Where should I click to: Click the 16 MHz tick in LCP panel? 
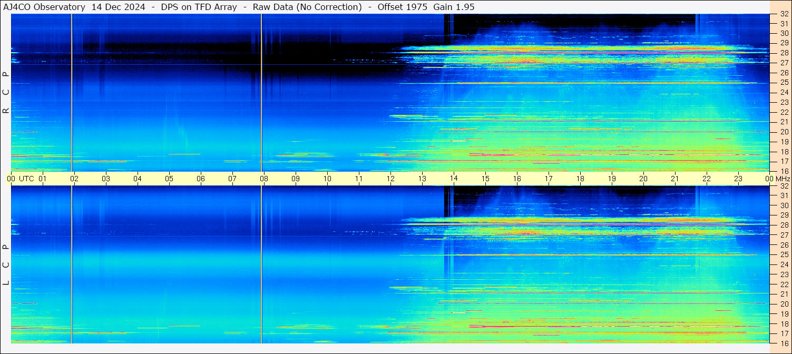tap(784, 342)
